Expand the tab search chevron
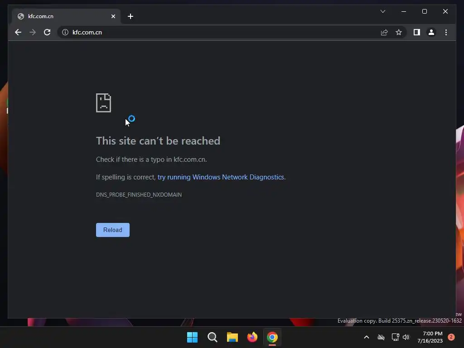This screenshot has height=348, width=464. (383, 11)
